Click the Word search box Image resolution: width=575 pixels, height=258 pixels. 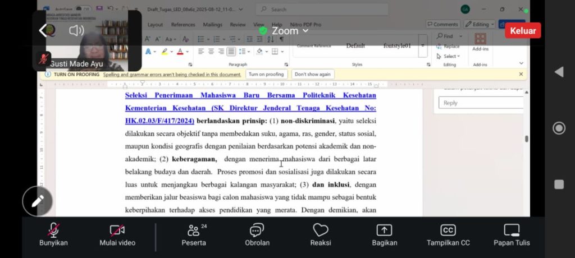click(x=322, y=10)
